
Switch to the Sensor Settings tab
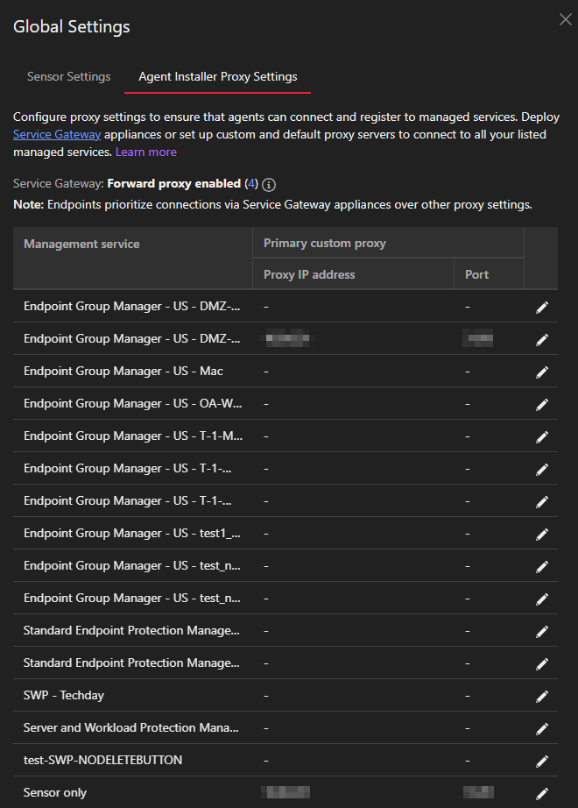click(x=68, y=76)
